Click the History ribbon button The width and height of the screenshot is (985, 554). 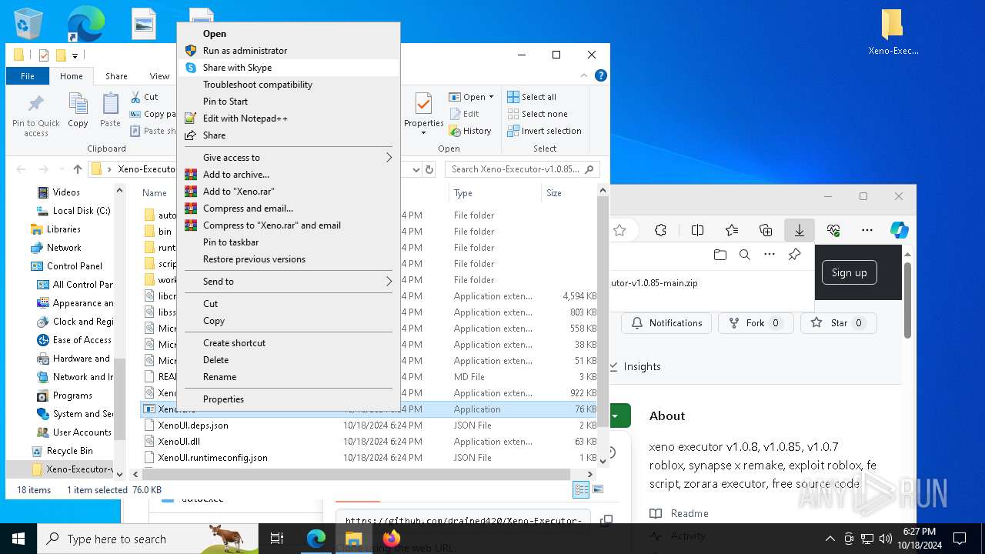tap(470, 131)
